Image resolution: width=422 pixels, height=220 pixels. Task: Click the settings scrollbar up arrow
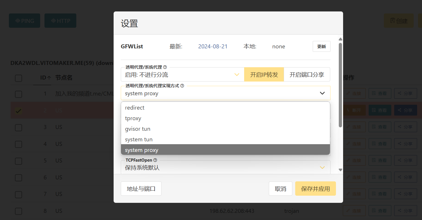341,39
